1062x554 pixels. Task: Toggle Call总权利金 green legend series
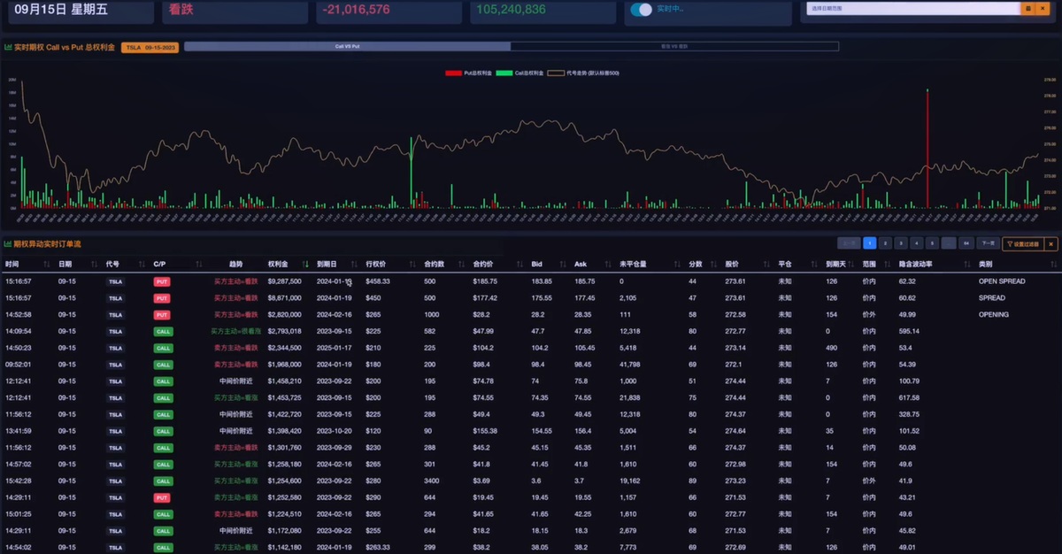point(504,73)
